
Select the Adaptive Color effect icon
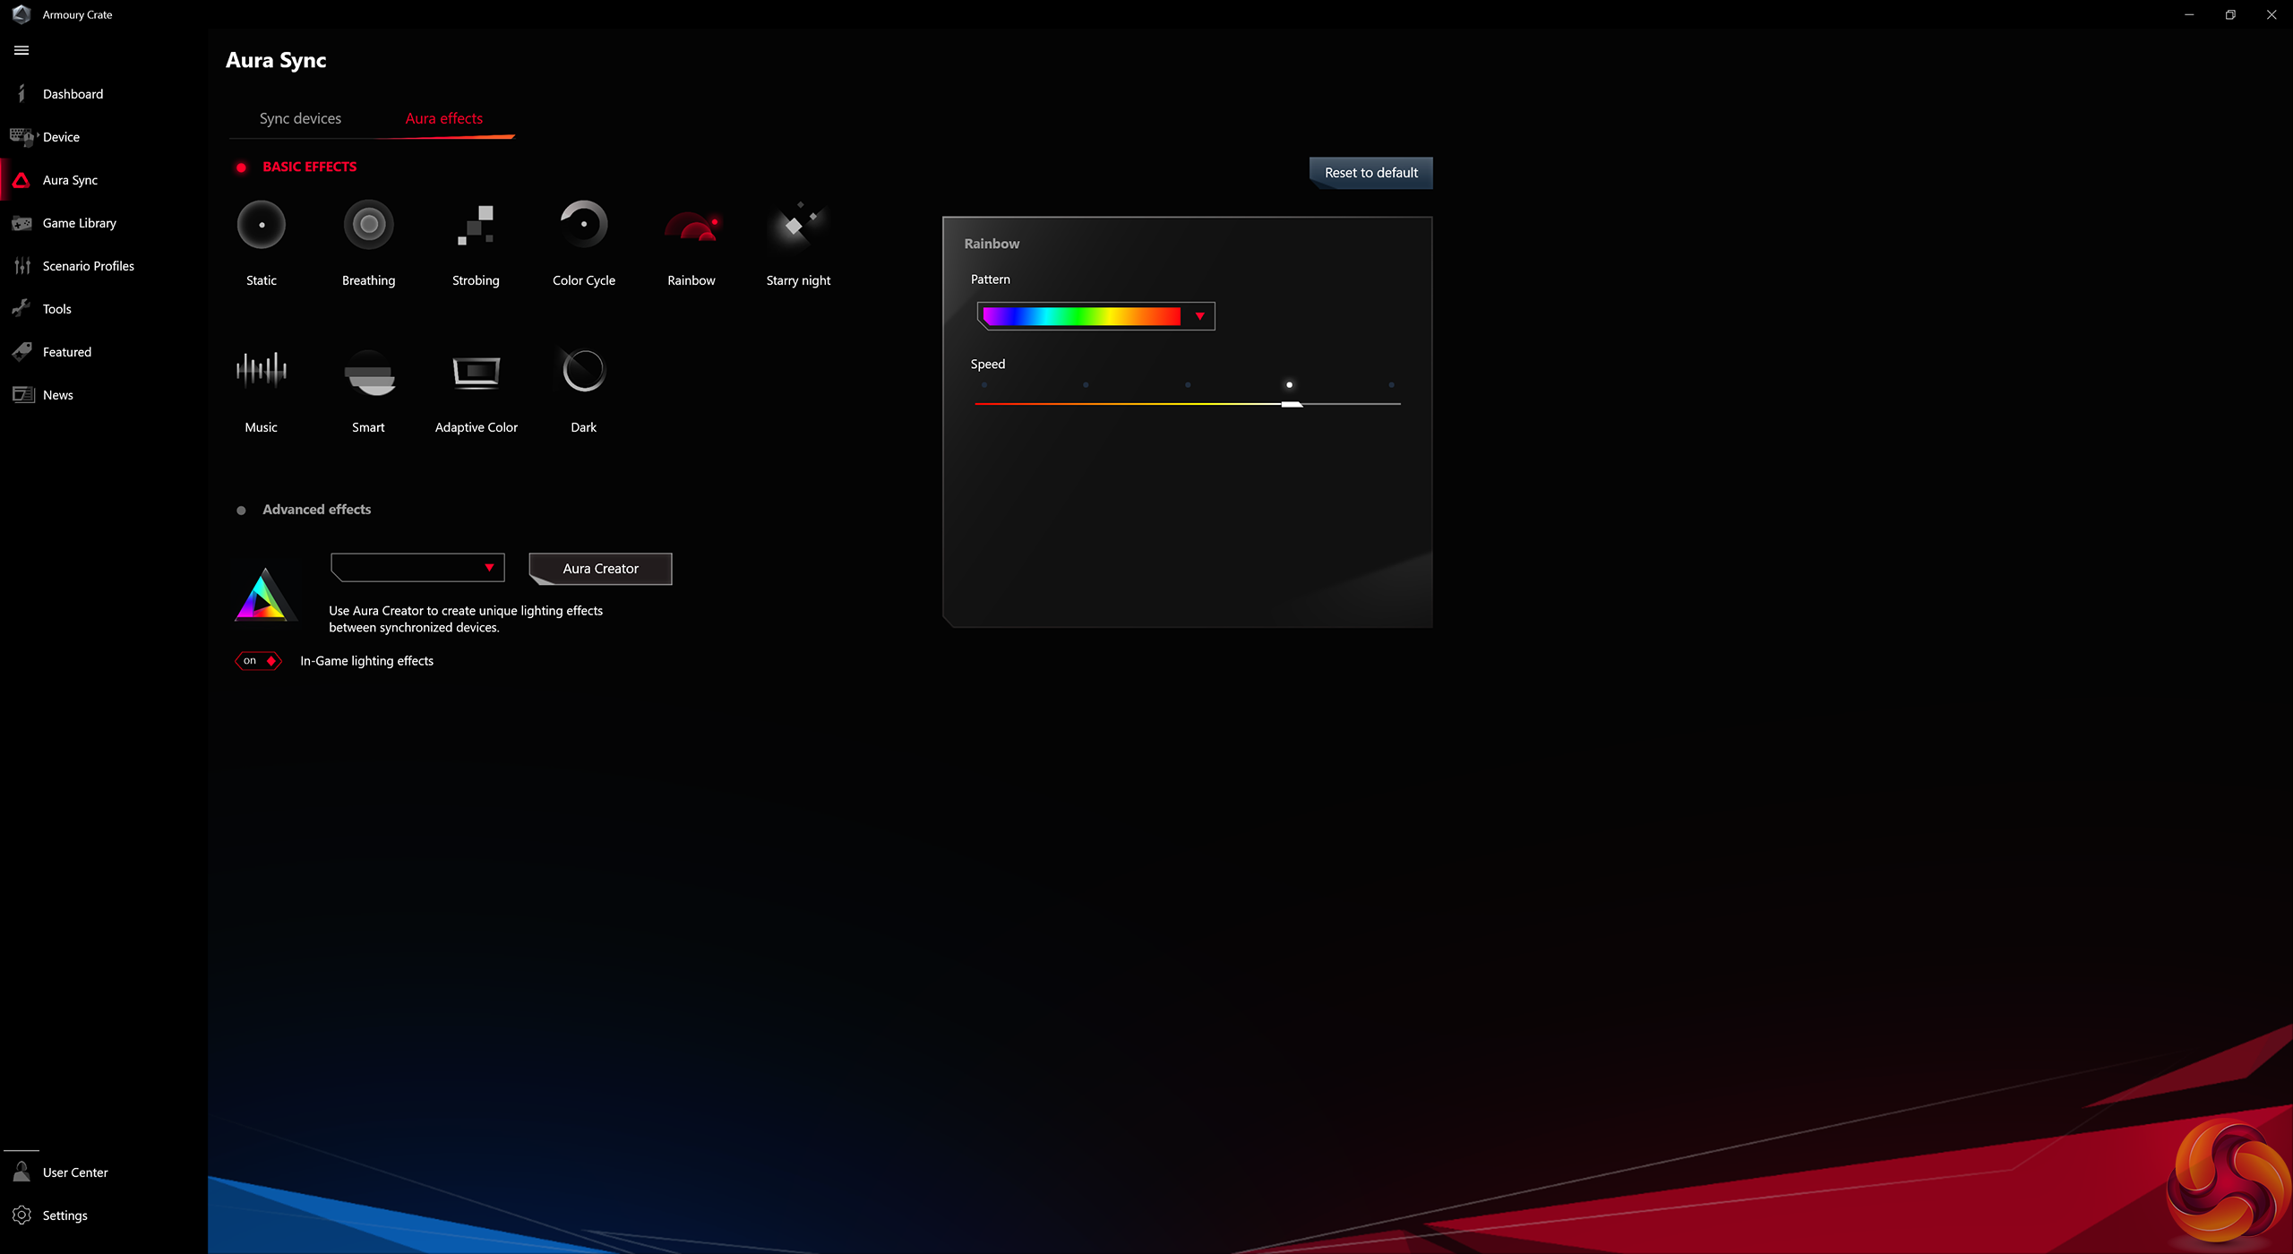click(476, 370)
